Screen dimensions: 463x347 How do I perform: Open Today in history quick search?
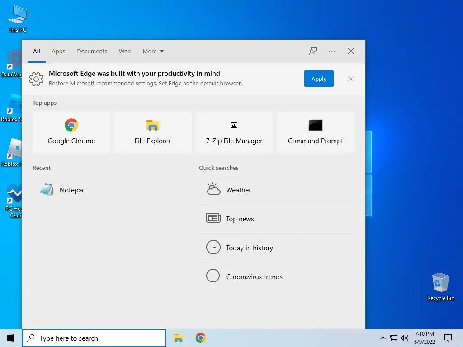click(277, 248)
